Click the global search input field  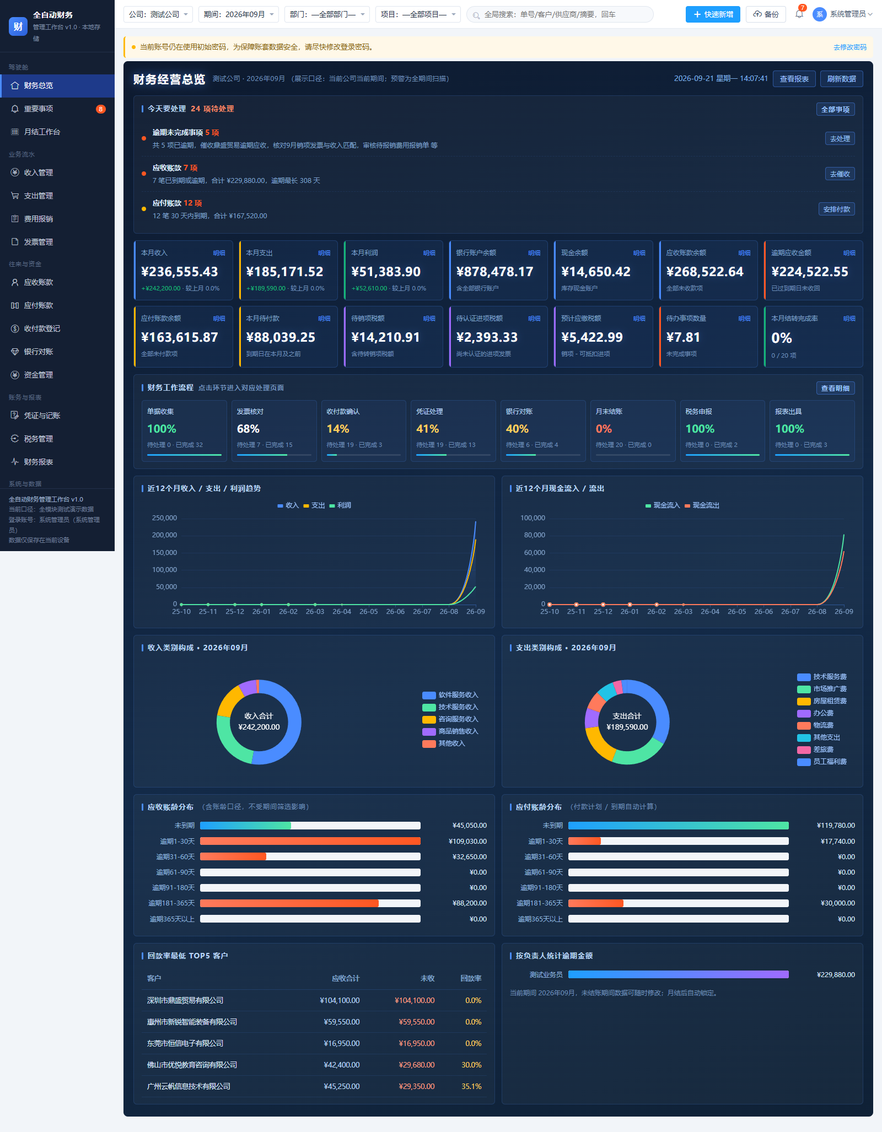pyautogui.click(x=560, y=14)
